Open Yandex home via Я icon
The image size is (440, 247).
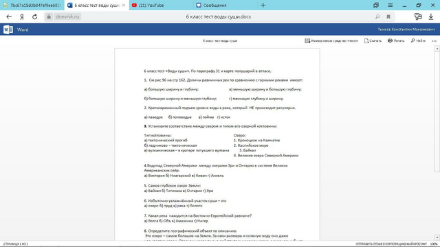(x=22, y=16)
